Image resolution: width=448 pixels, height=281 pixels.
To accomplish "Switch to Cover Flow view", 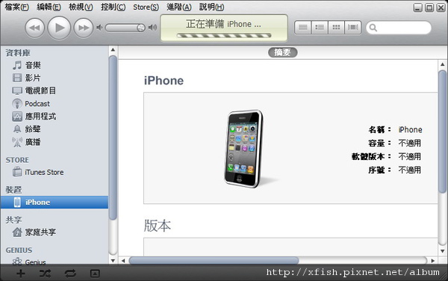I will coord(353,28).
